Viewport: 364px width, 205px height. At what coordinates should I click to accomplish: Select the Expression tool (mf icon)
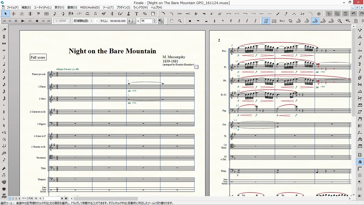(104, 14)
